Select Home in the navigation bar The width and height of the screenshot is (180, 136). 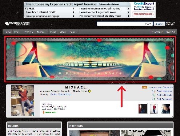pos(8,32)
